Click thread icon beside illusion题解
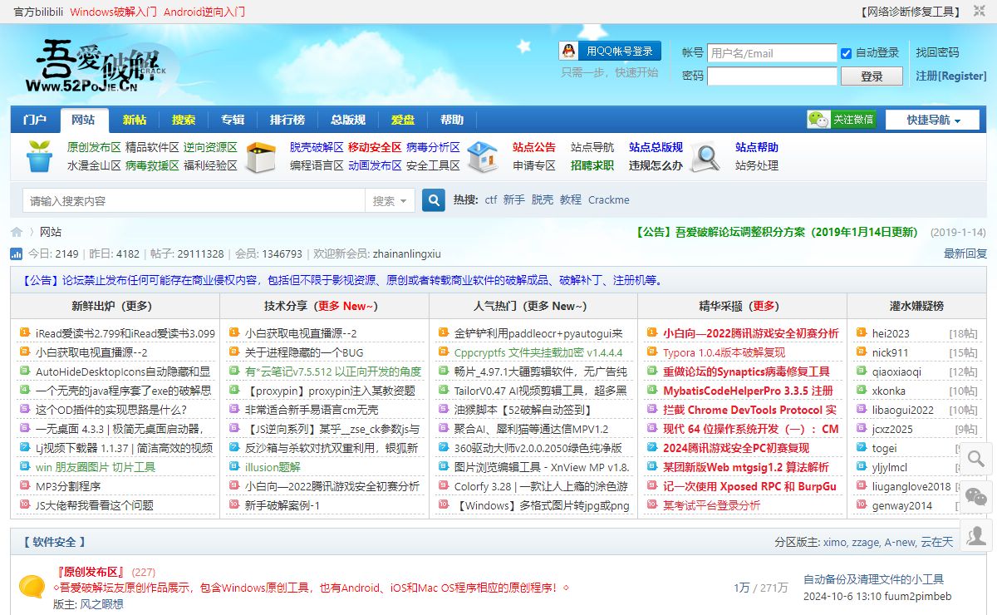 pyautogui.click(x=233, y=467)
